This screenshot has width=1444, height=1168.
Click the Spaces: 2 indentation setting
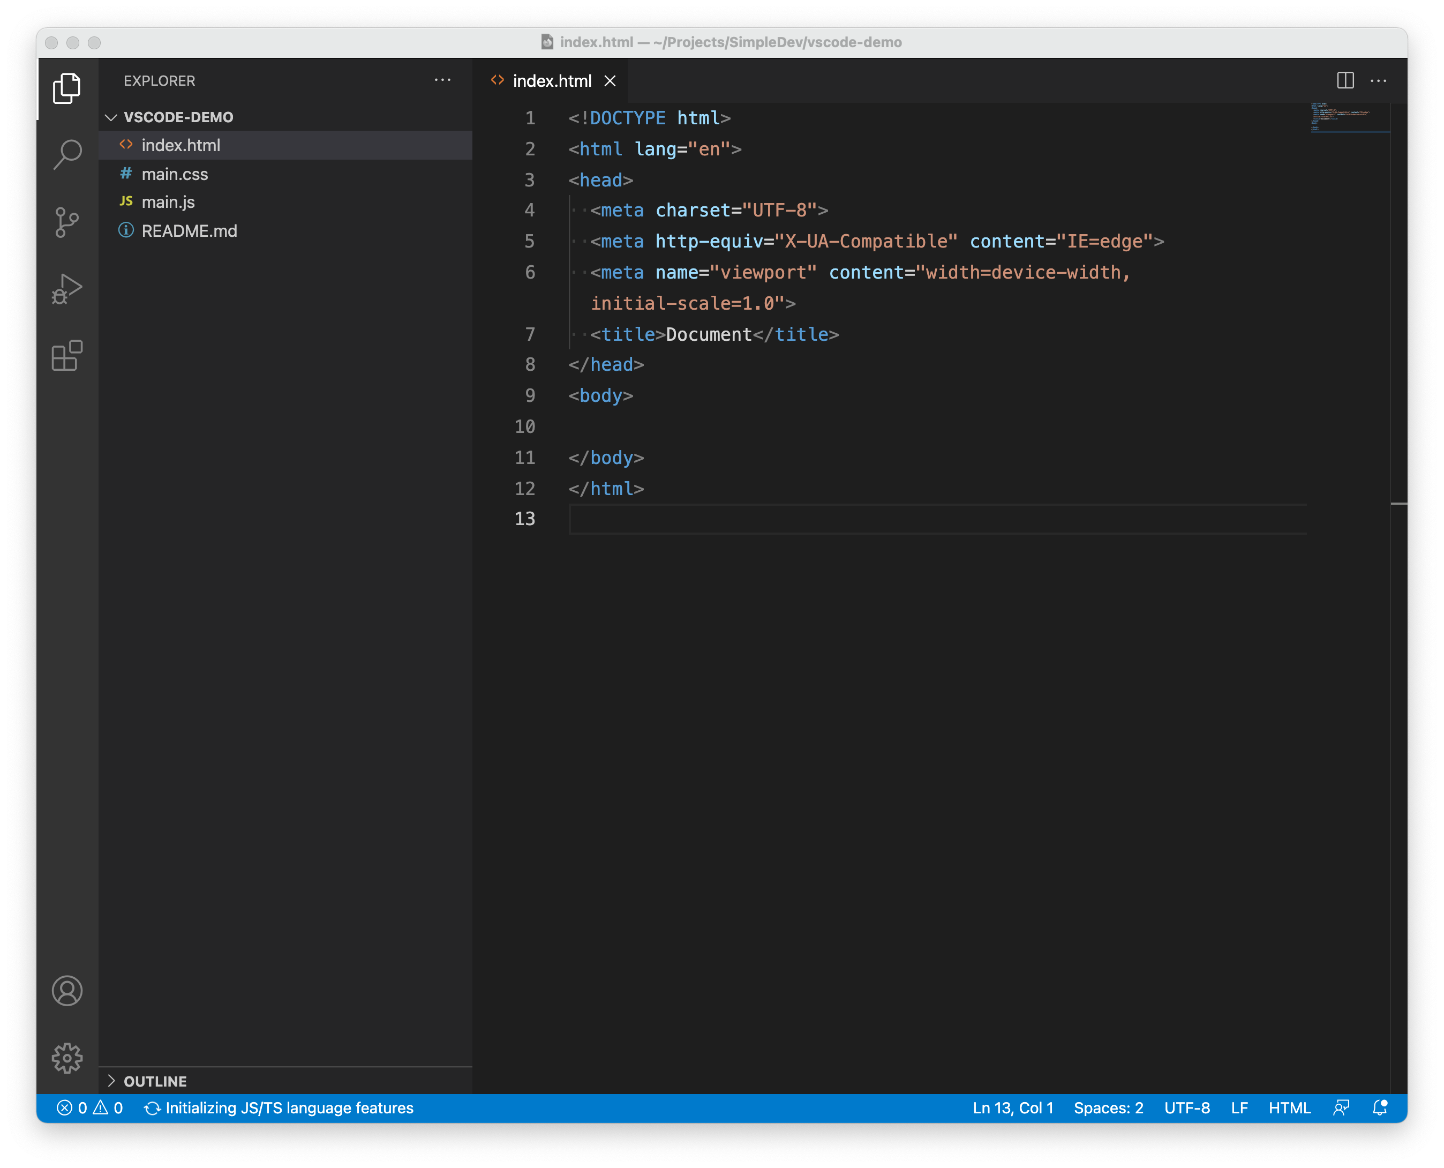point(1108,1107)
